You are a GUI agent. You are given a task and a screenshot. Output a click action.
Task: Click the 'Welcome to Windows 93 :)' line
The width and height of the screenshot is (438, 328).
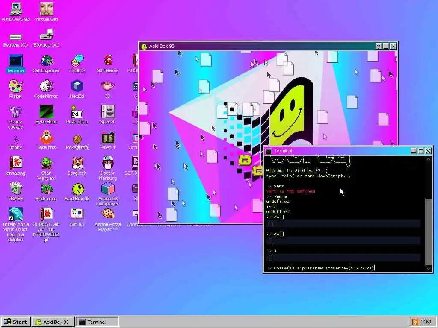pyautogui.click(x=297, y=171)
